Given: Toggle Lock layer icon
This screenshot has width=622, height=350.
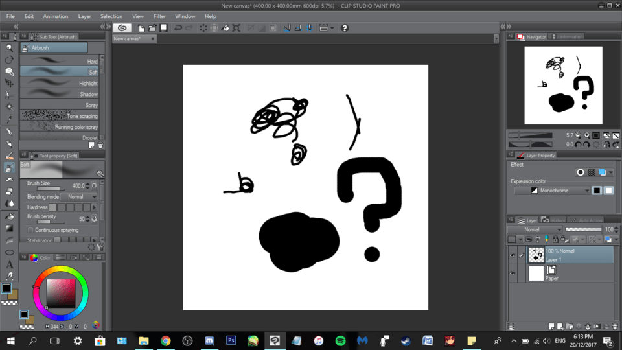Looking at the screenshot, I should [x=555, y=239].
